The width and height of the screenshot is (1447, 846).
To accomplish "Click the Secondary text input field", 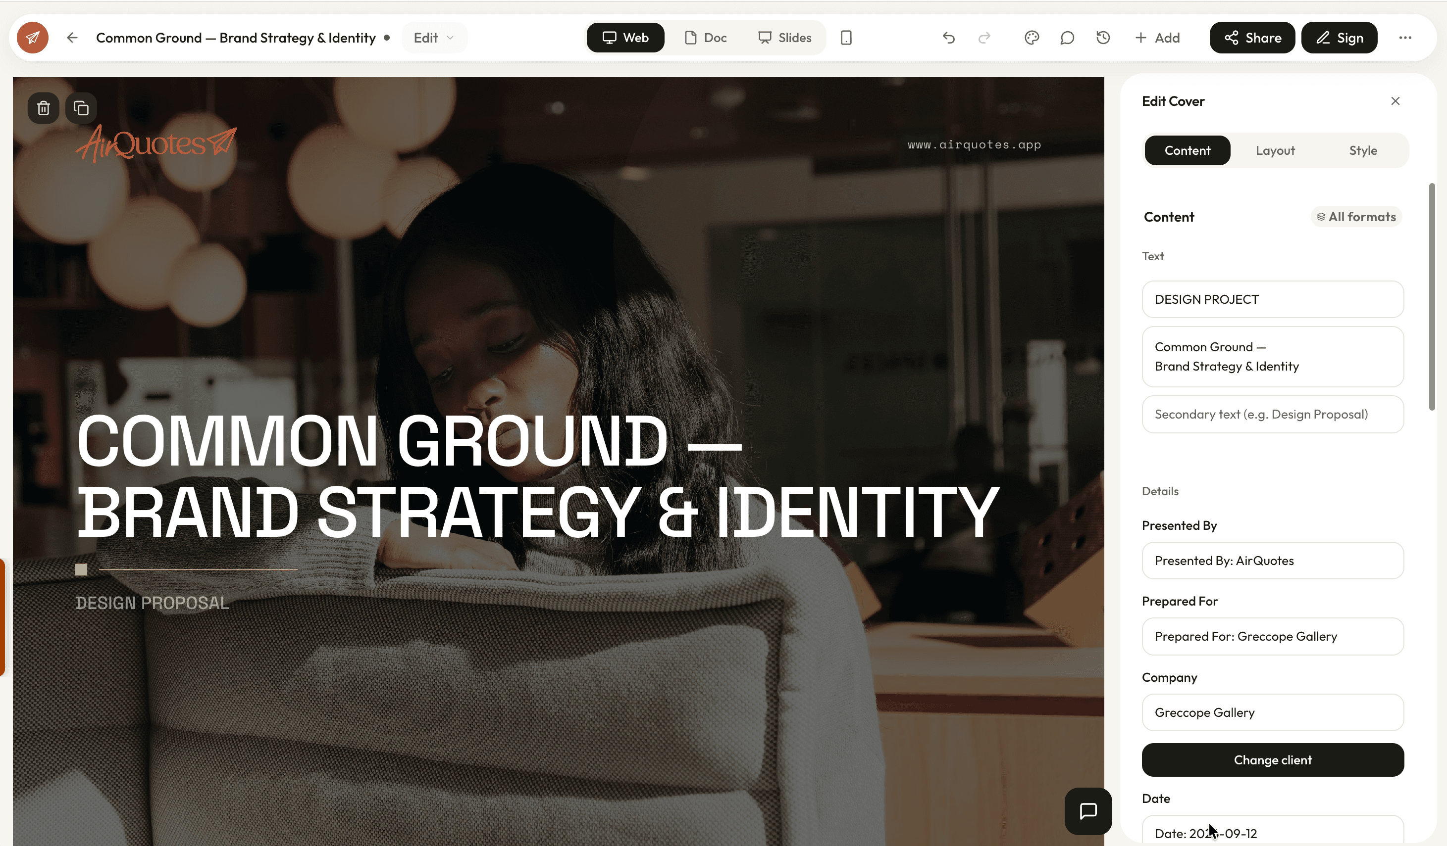I will click(x=1273, y=414).
